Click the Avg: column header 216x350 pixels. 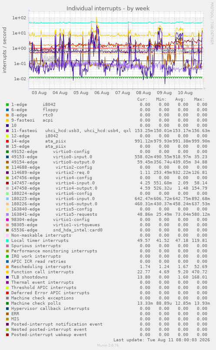pos(180,99)
